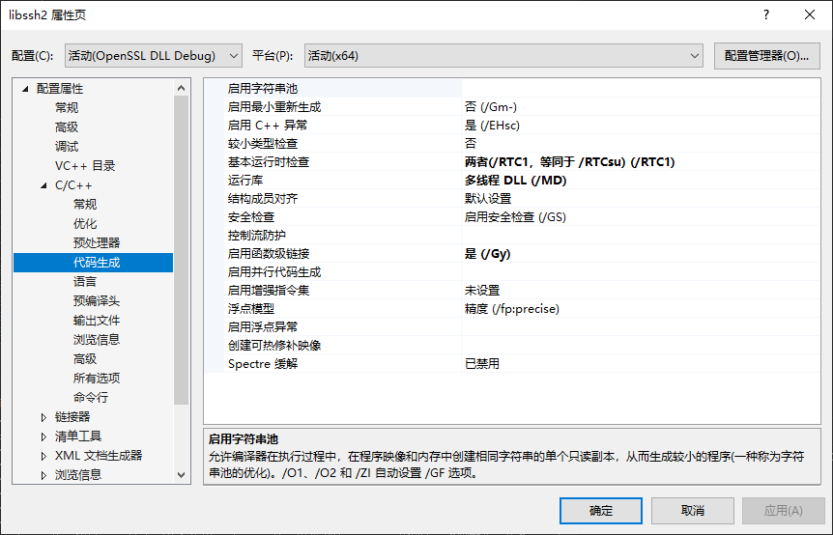
Task: Click the 已禁用 value
Action: (x=482, y=363)
